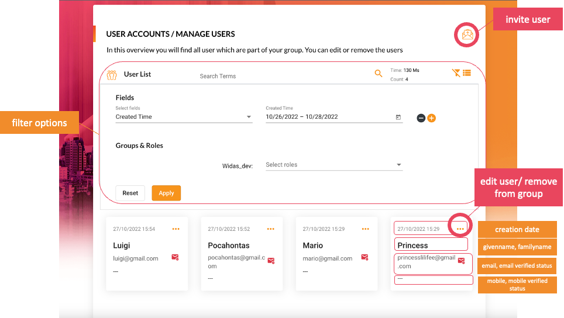Click the search magnifier icon
Image resolution: width=564 pixels, height=318 pixels.
pos(379,74)
